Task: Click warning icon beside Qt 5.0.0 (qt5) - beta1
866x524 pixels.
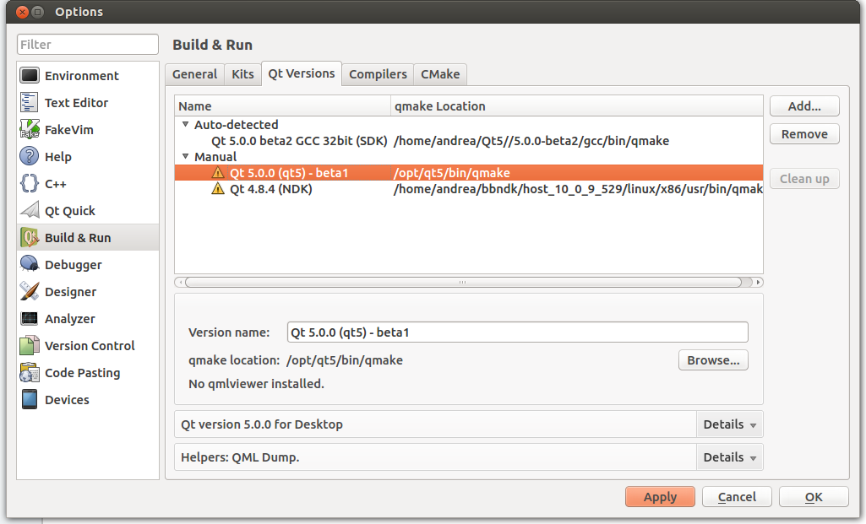Action: [218, 173]
